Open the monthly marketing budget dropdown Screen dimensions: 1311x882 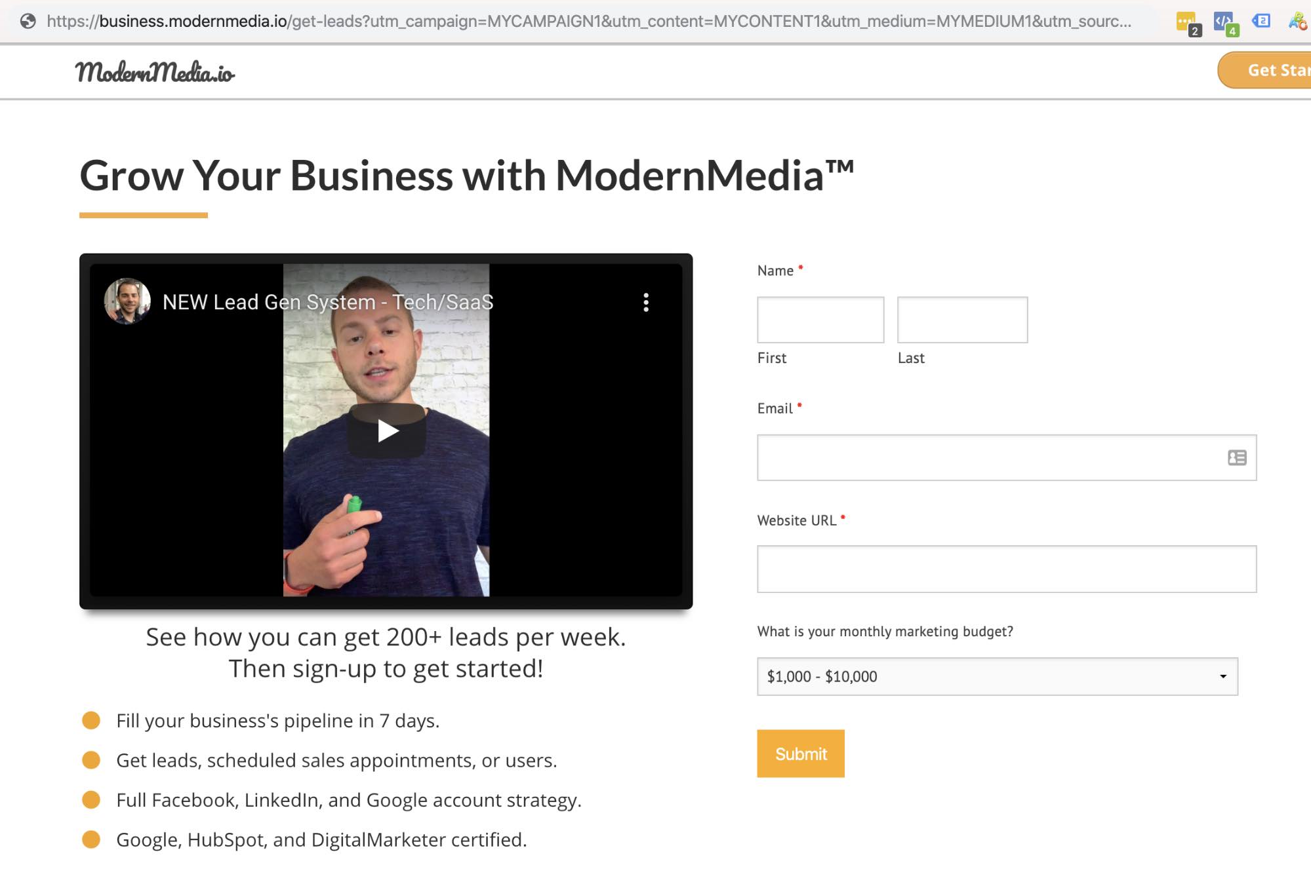pyautogui.click(x=998, y=676)
